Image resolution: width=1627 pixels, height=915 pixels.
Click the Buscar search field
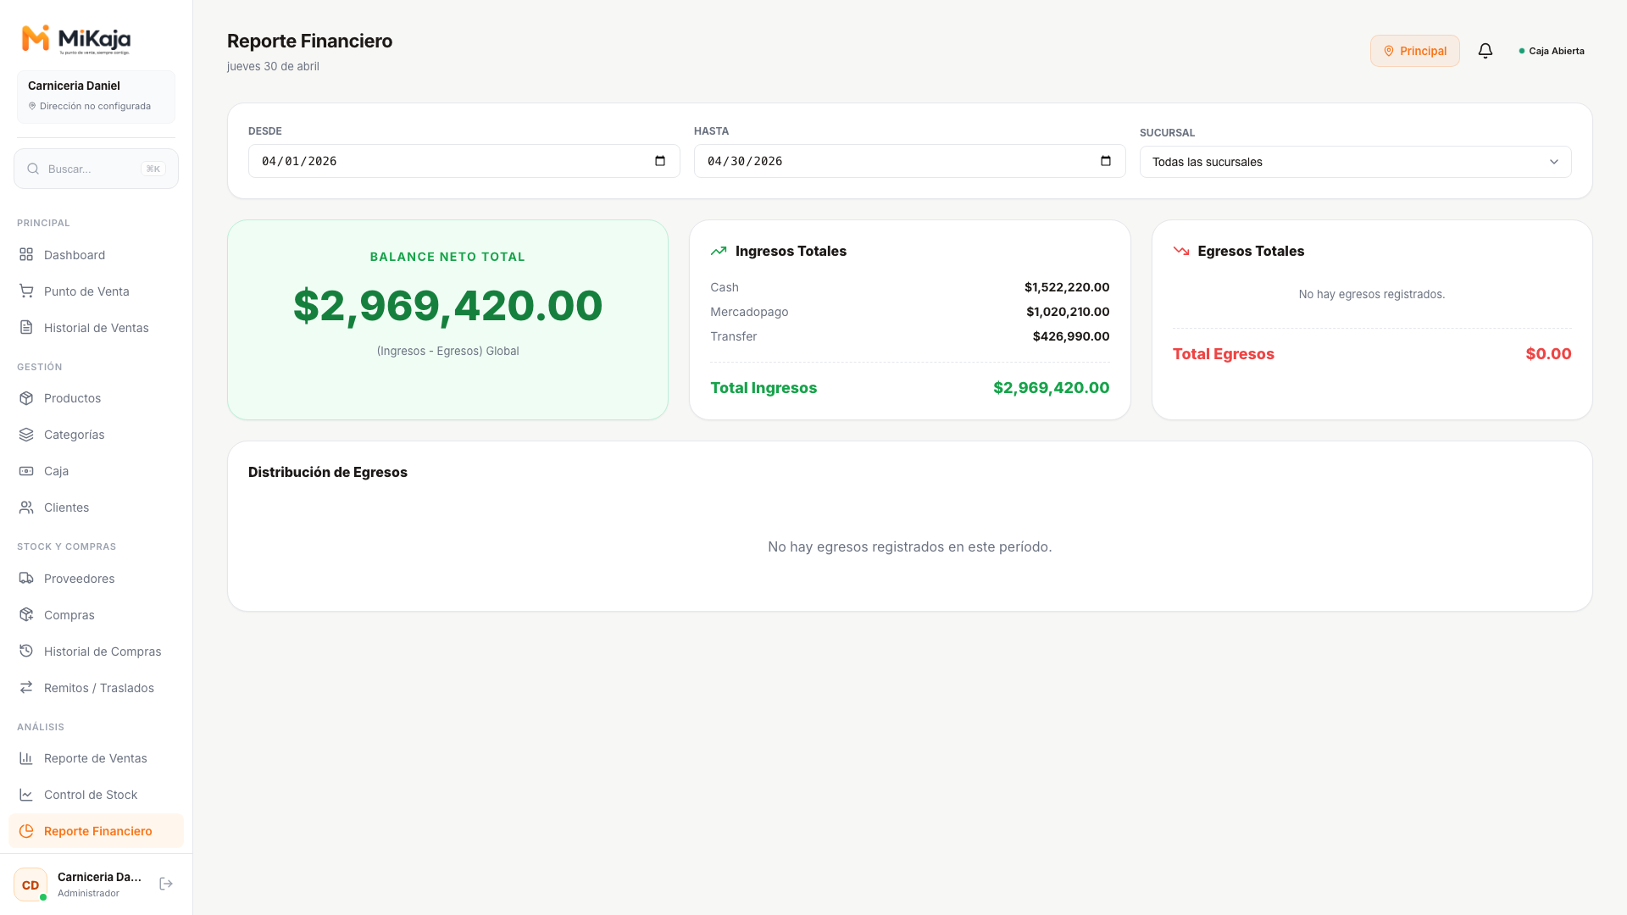(x=96, y=169)
